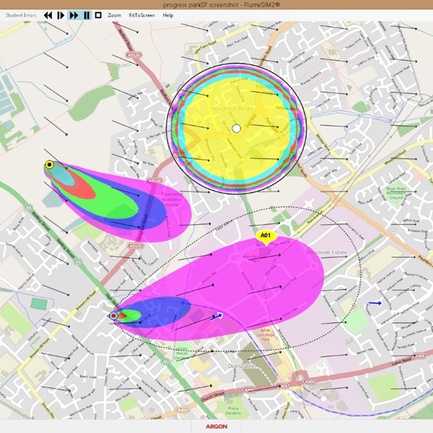Pause the simulation
This screenshot has height=433, width=433.
click(86, 15)
